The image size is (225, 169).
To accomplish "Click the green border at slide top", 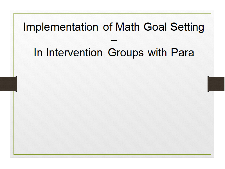I will [x=112, y=14].
